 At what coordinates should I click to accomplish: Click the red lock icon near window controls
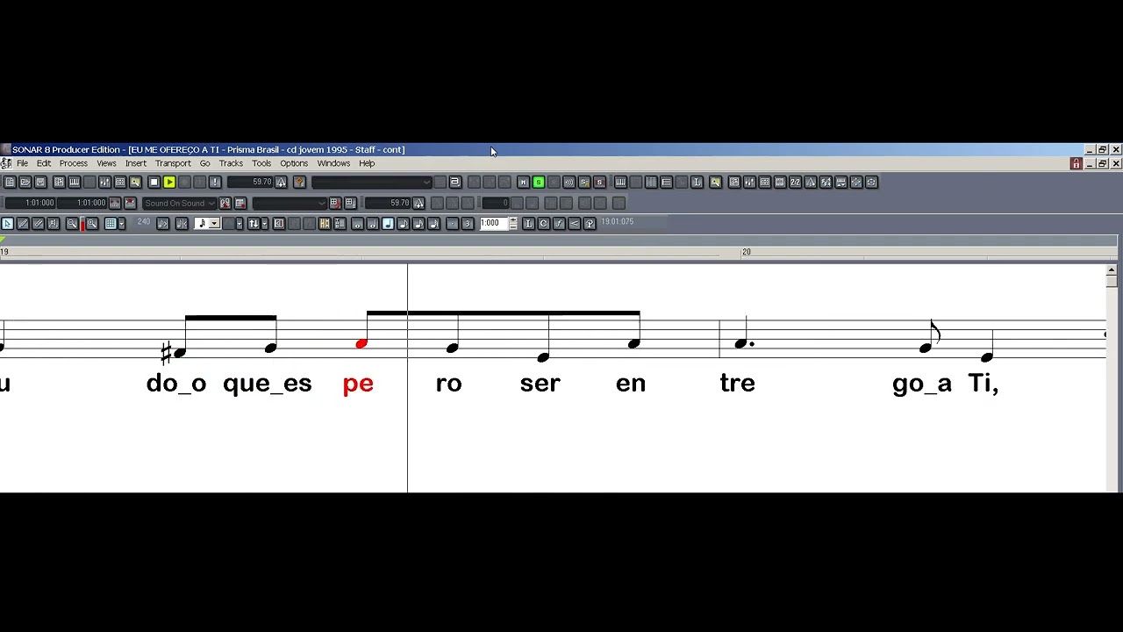[x=1076, y=163]
